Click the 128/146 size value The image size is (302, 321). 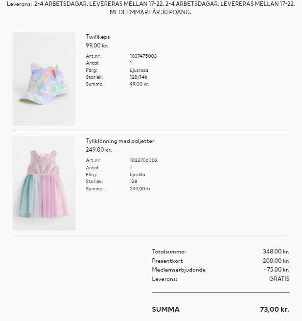[x=139, y=77]
